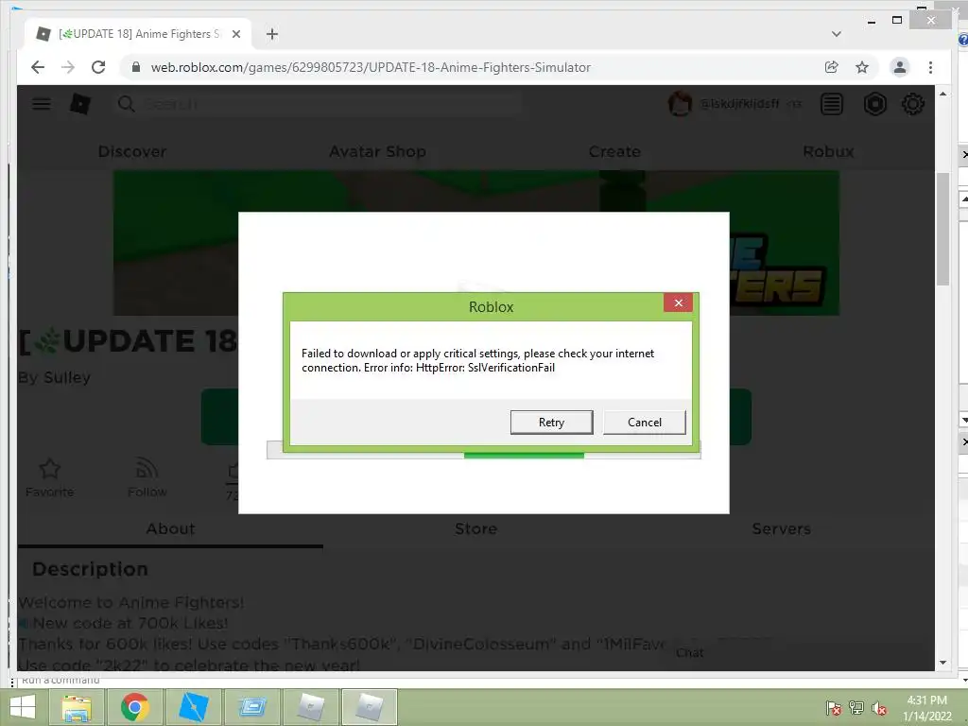
Task: Expand the tab search chevron
Action: 836,34
